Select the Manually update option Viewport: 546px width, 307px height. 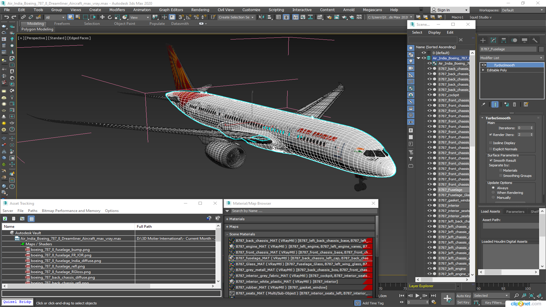pyautogui.click(x=493, y=198)
